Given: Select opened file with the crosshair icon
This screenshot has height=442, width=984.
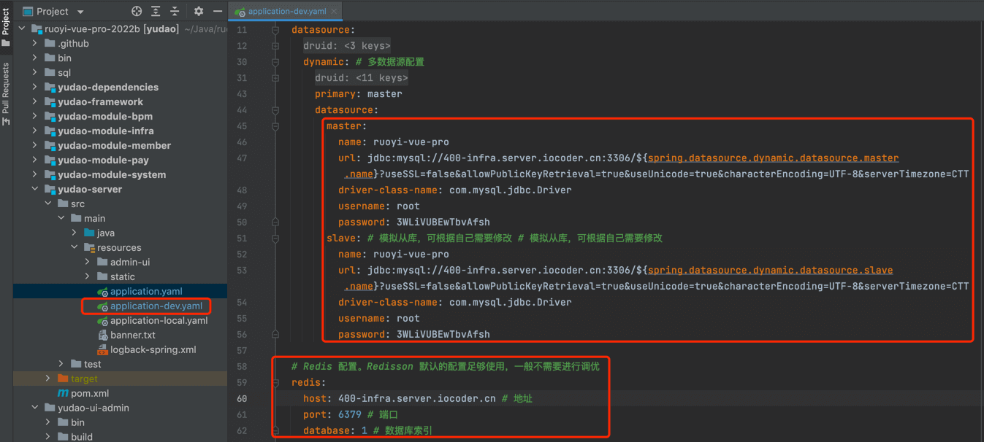Looking at the screenshot, I should click(136, 11).
